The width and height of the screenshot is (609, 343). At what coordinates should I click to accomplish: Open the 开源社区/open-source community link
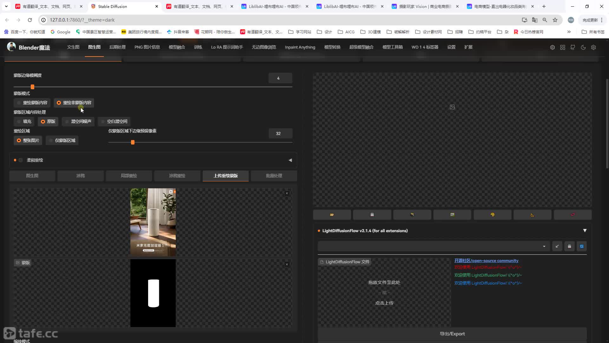click(486, 260)
